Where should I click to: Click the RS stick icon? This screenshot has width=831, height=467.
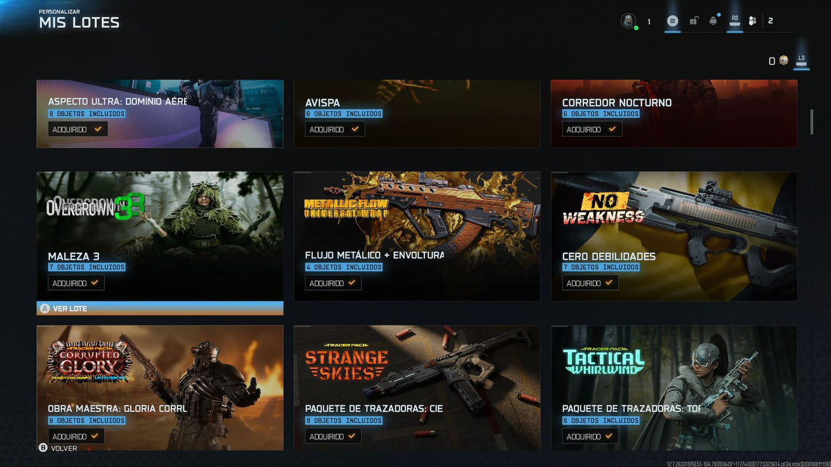(735, 21)
